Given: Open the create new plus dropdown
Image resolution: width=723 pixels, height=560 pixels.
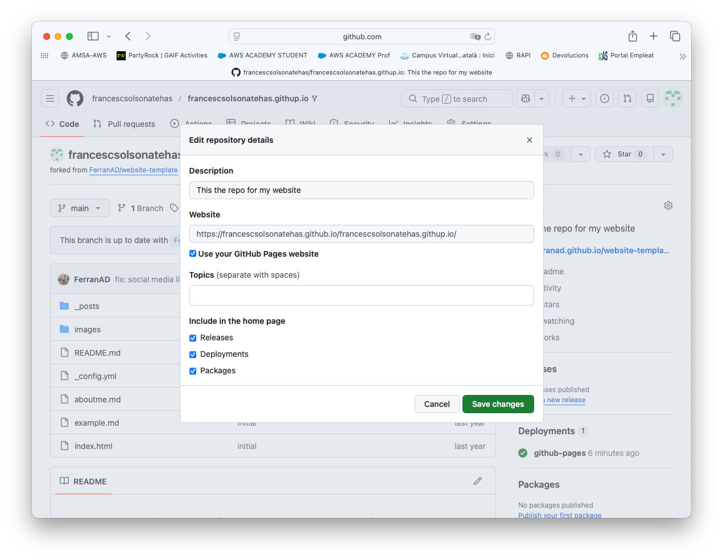Looking at the screenshot, I should tap(577, 98).
